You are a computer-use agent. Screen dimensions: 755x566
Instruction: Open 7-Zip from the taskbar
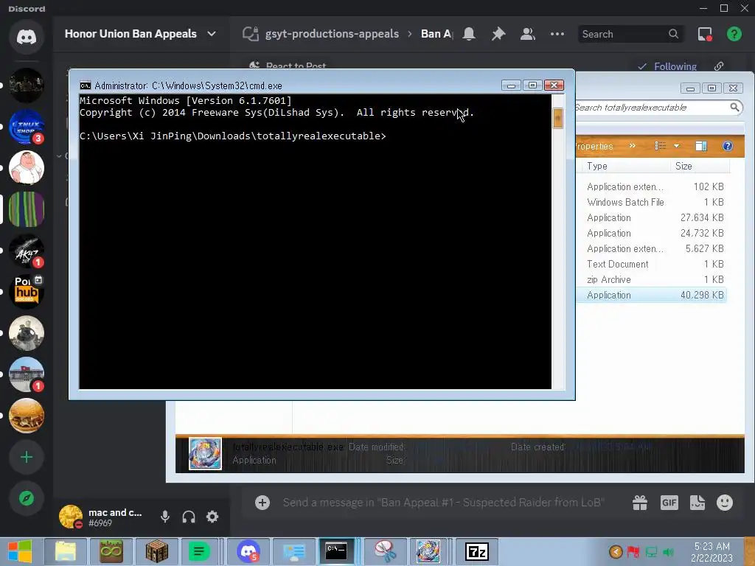click(x=477, y=551)
